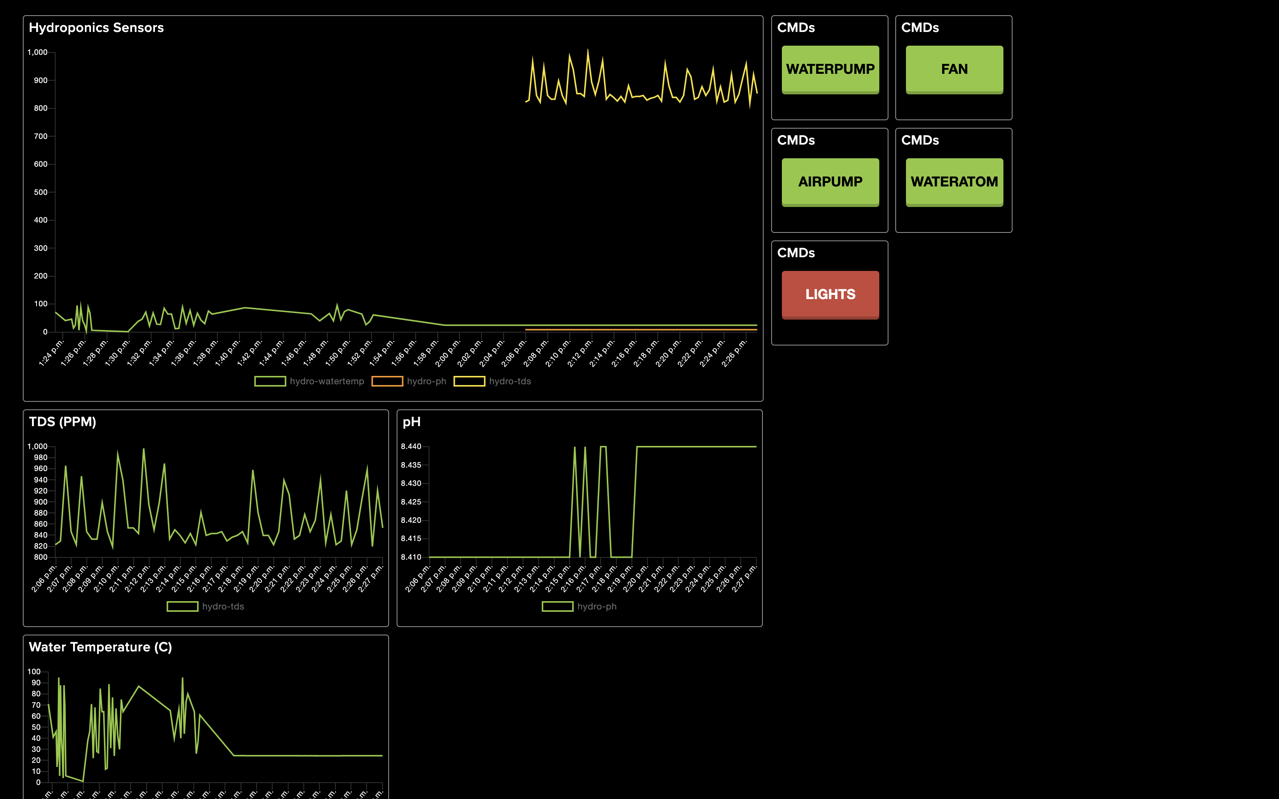Click the 800 label on TDS axis
This screenshot has width=1279, height=799.
(41, 557)
